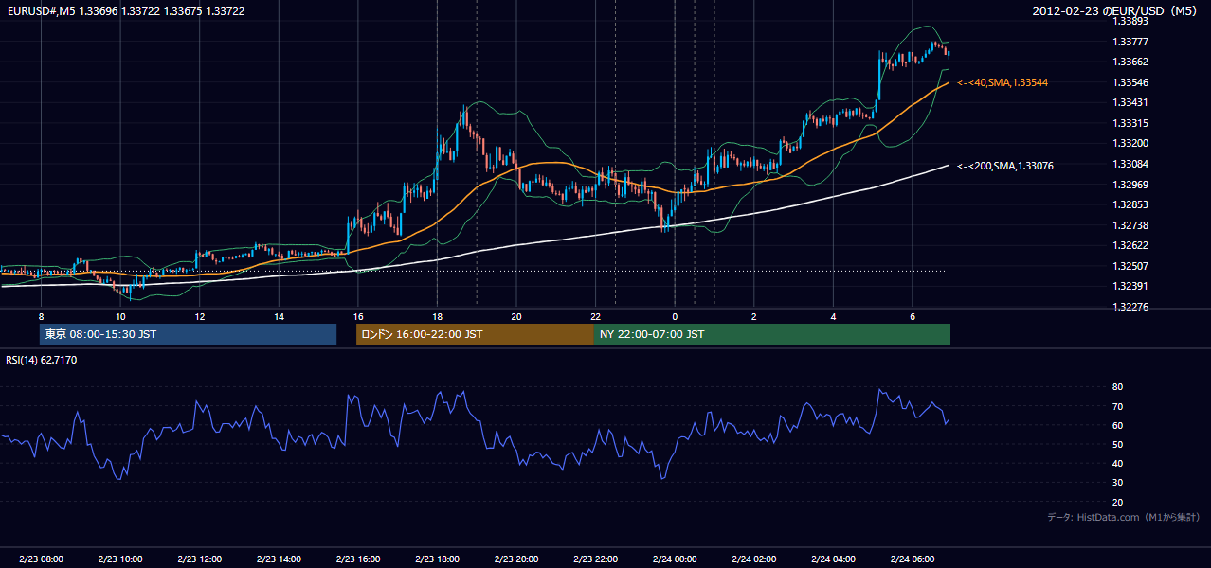
Task: Click hour tick '20' below the price chart
Action: 516,316
